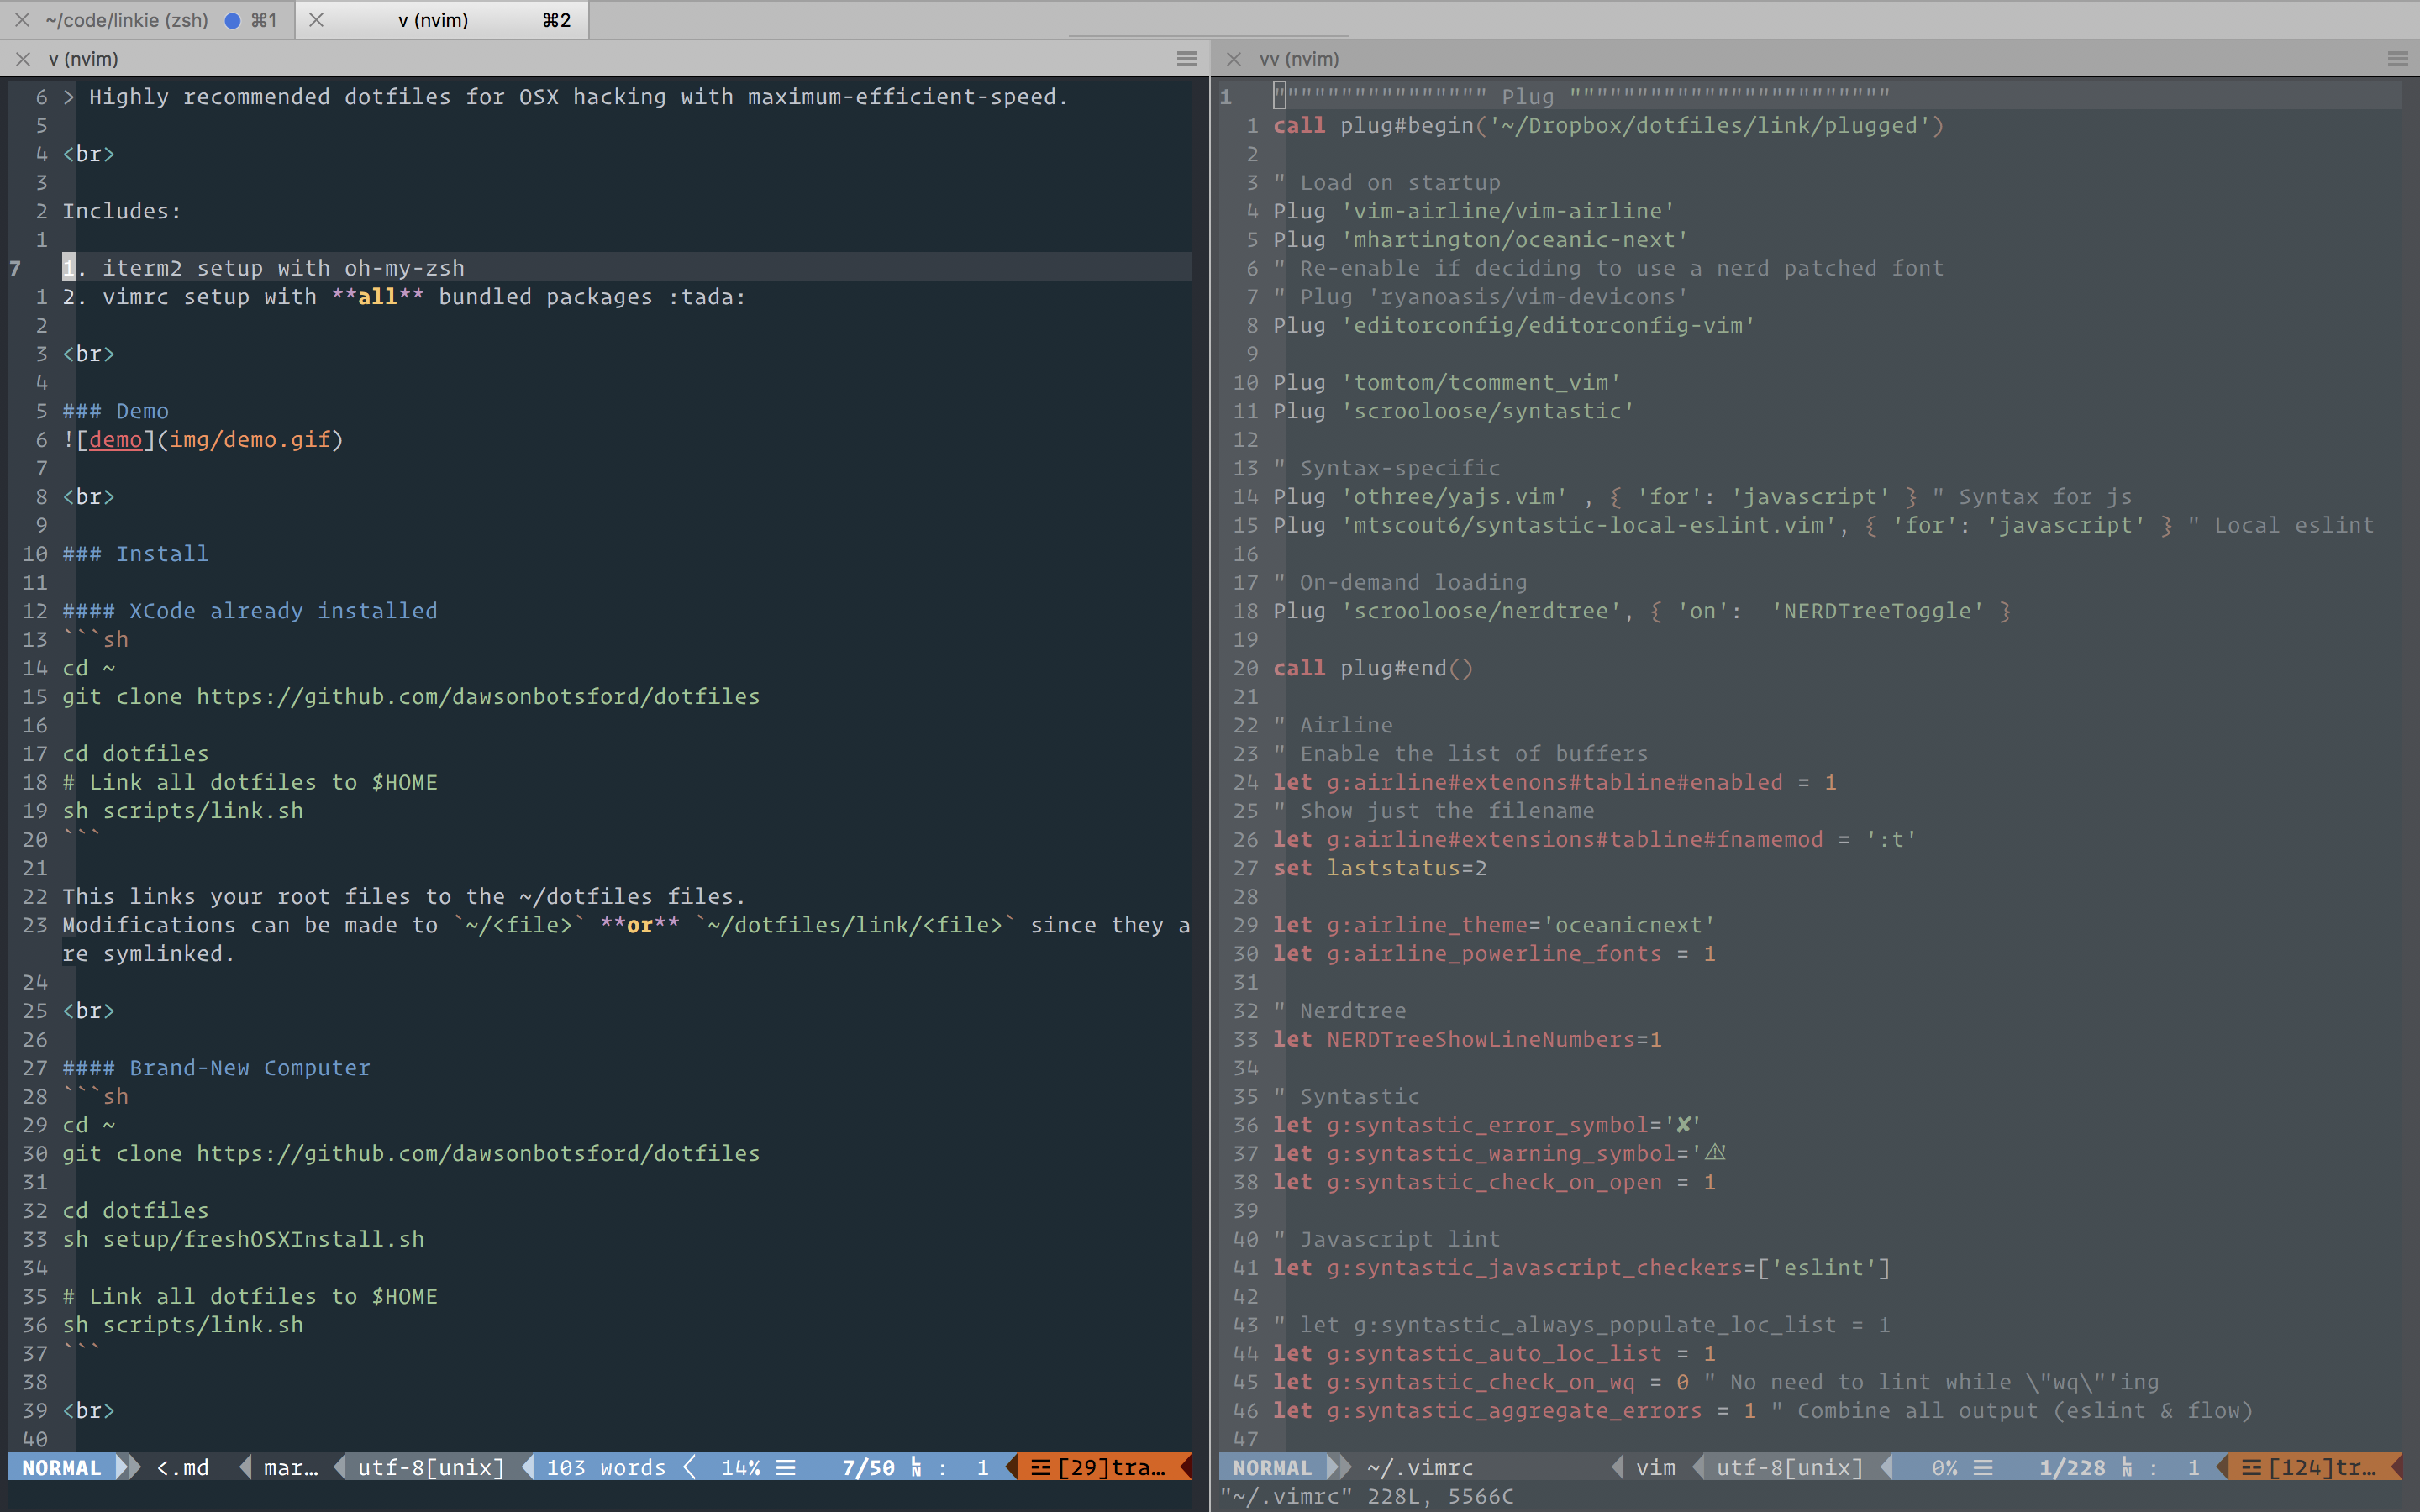
Task: Open left pane's hamburger menu icon
Action: [x=1187, y=59]
